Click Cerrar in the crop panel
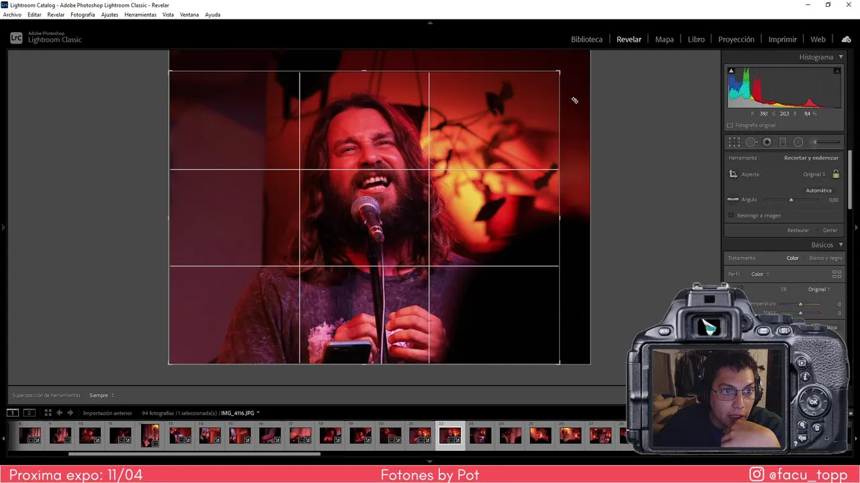Image resolution: width=860 pixels, height=483 pixels. point(830,230)
